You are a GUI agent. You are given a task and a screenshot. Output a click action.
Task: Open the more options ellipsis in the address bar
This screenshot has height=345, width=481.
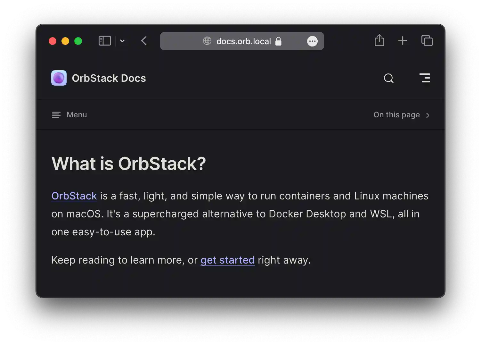[x=312, y=41]
